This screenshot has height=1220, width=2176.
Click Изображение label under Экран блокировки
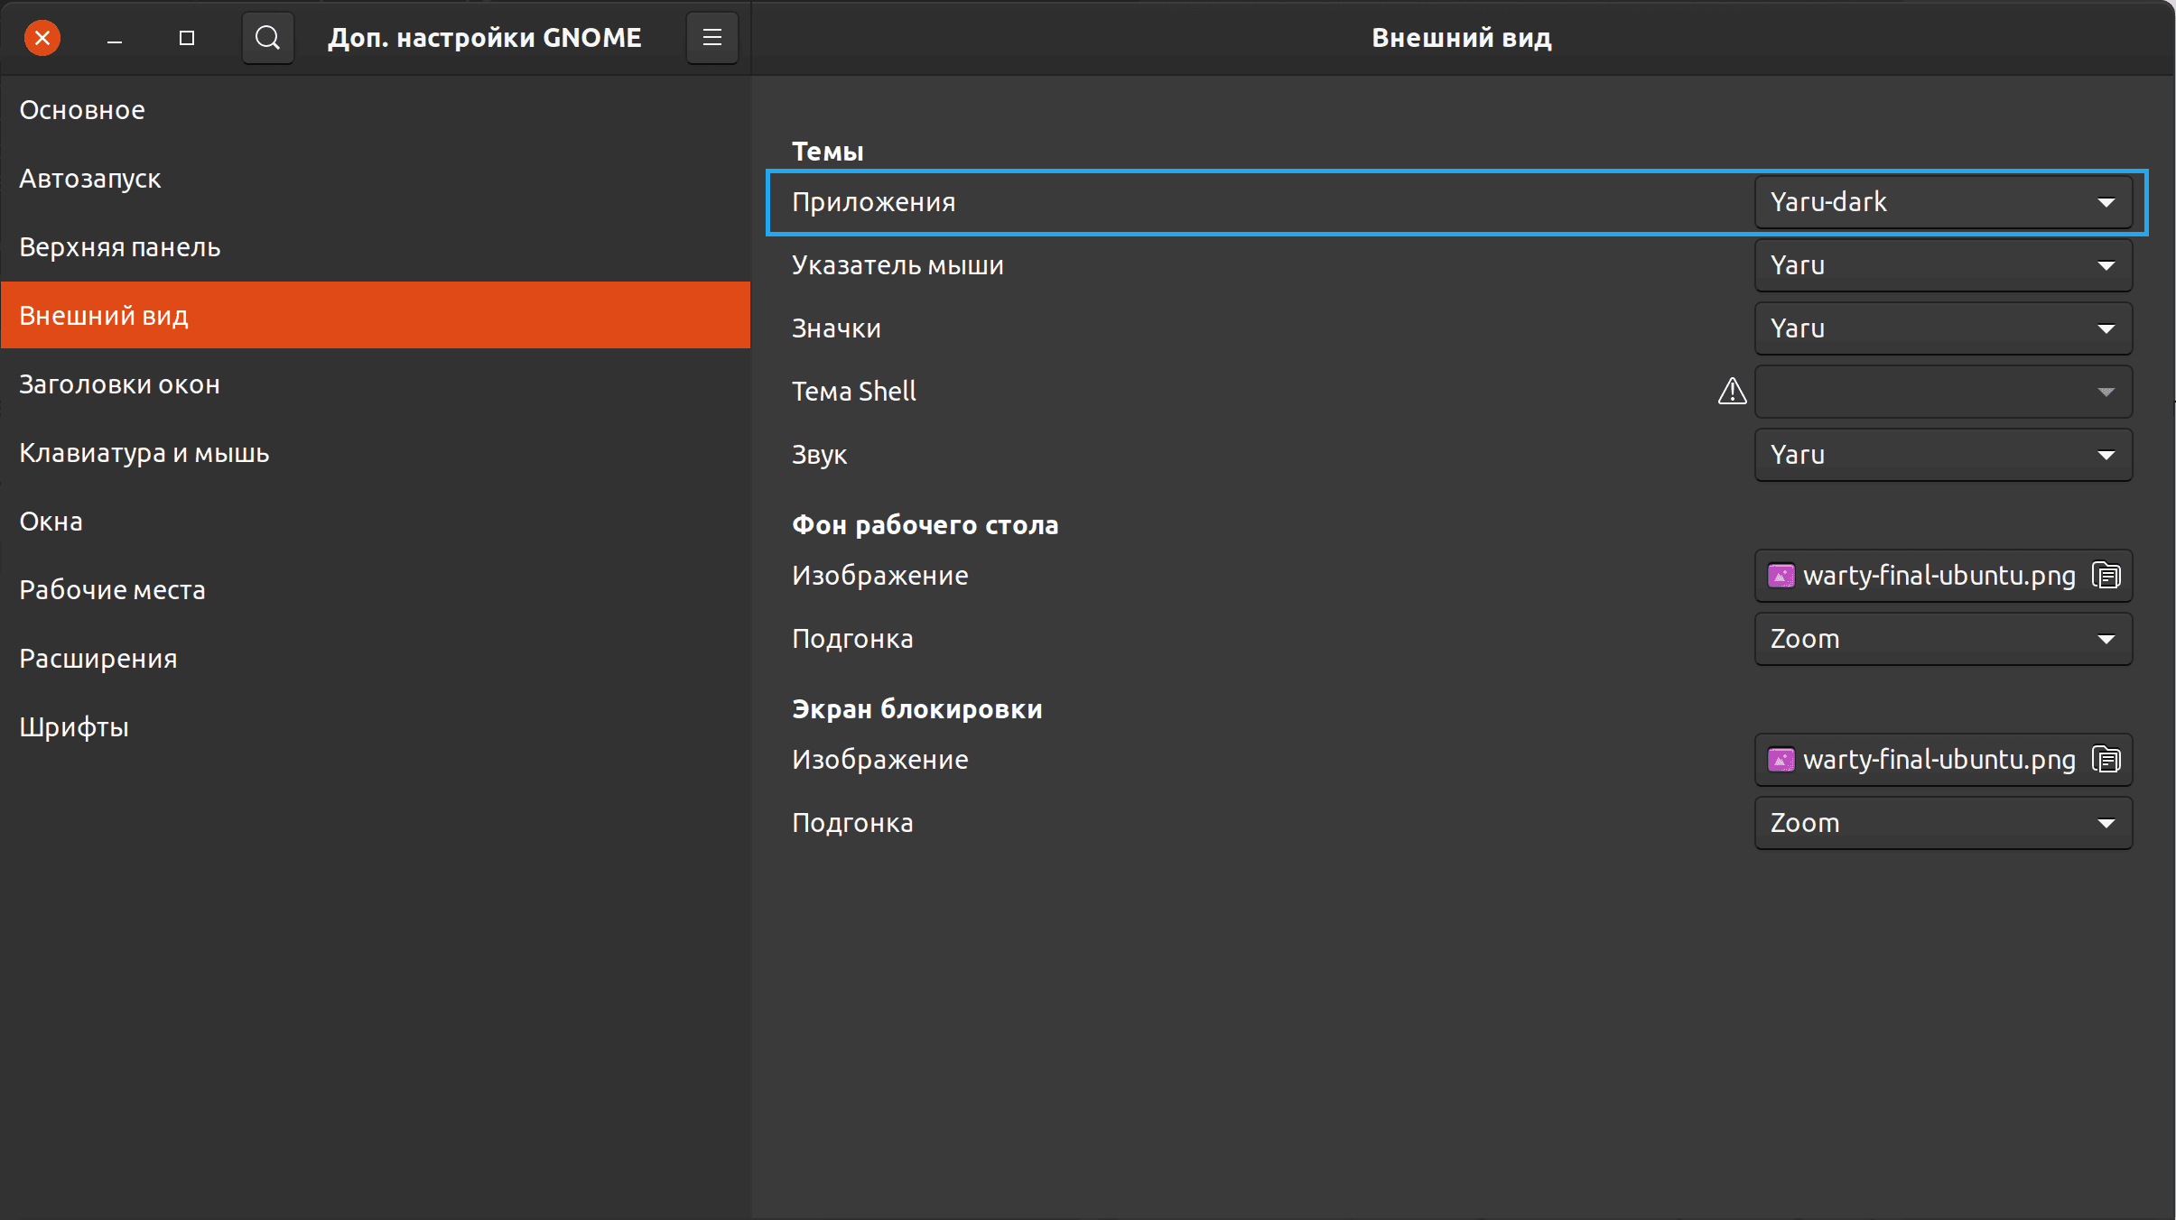pos(879,760)
